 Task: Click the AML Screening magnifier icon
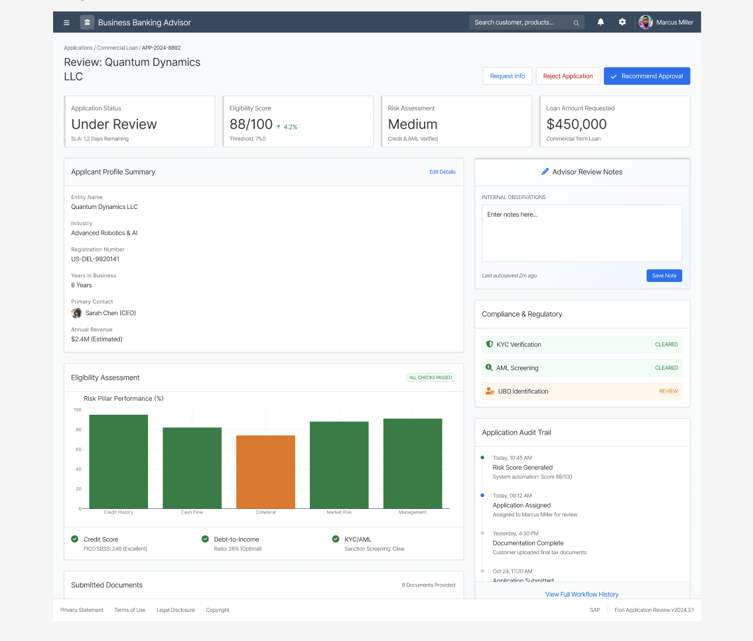point(489,368)
